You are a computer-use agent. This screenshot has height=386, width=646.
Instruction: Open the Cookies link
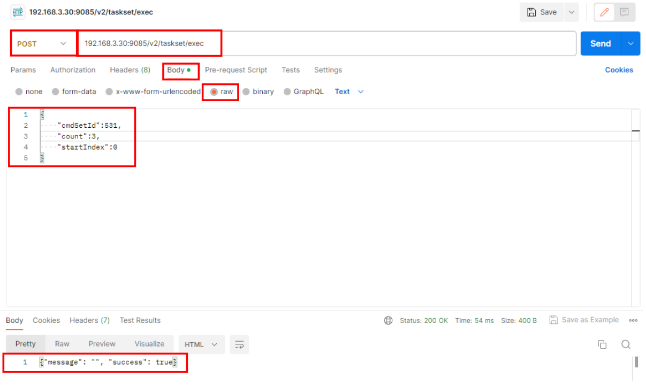619,70
